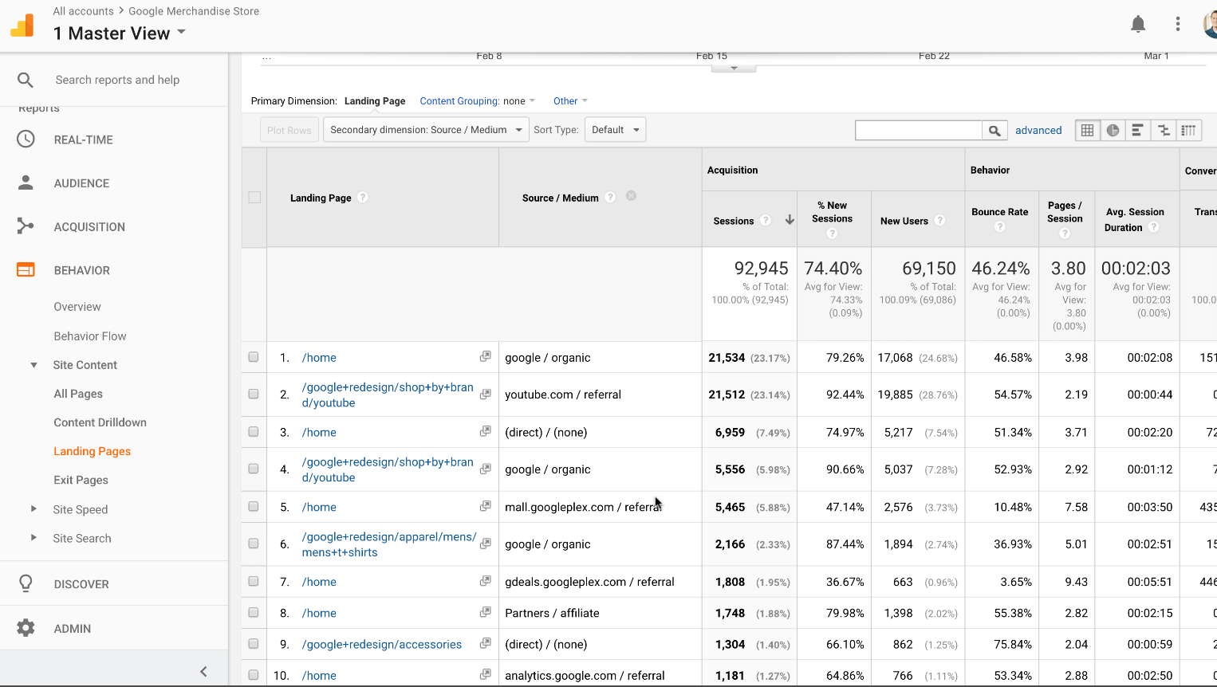Click the All accounts breadcrumb
Image resolution: width=1217 pixels, height=687 pixels.
(x=84, y=11)
